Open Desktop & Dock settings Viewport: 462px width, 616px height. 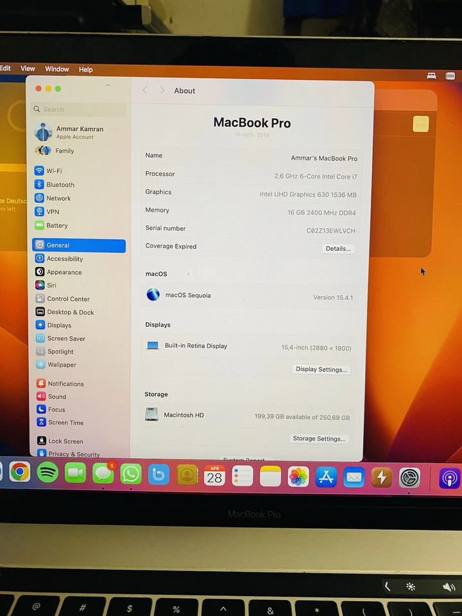pyautogui.click(x=65, y=312)
